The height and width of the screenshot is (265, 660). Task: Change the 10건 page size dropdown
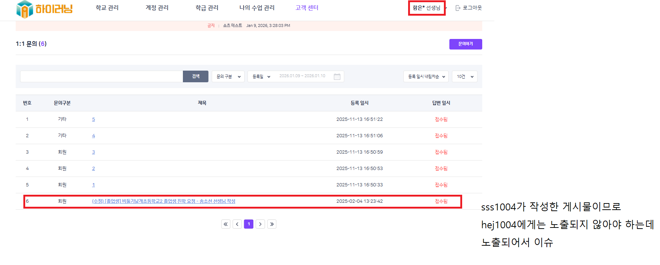click(464, 76)
